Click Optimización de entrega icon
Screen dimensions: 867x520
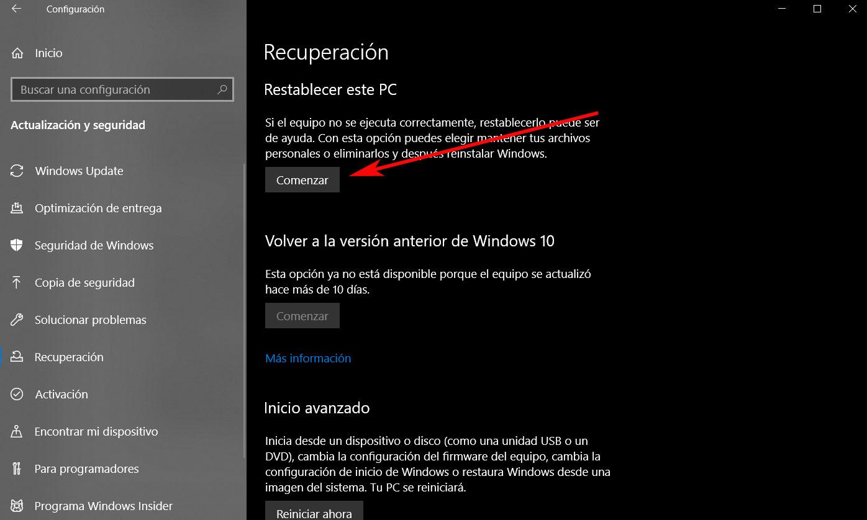click(17, 208)
